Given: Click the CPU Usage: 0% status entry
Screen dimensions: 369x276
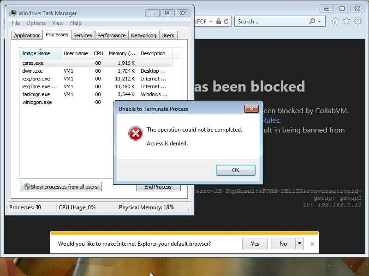Looking at the screenshot, I should pyautogui.click(x=77, y=207).
